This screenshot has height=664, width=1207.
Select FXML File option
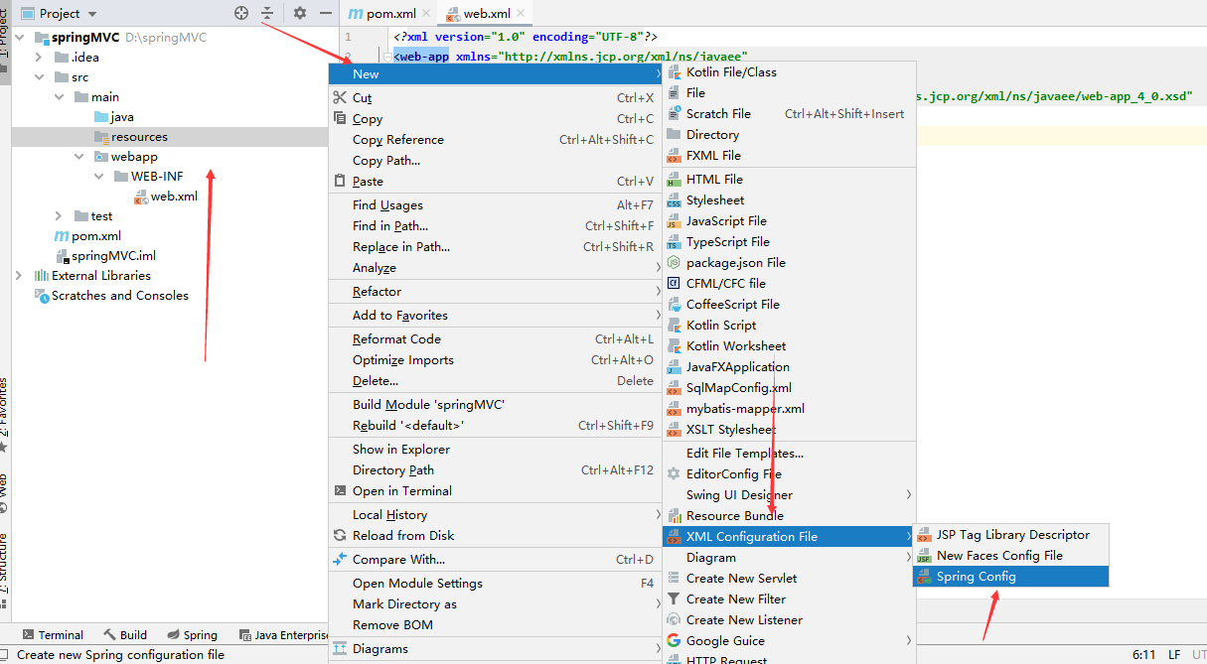(789, 156)
